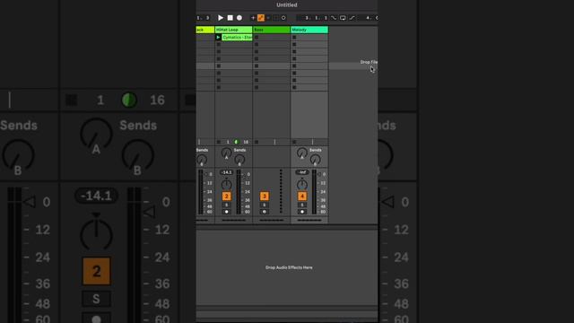Click HiHat Loop third slot stop button
574x323 pixels.
[x=219, y=52]
